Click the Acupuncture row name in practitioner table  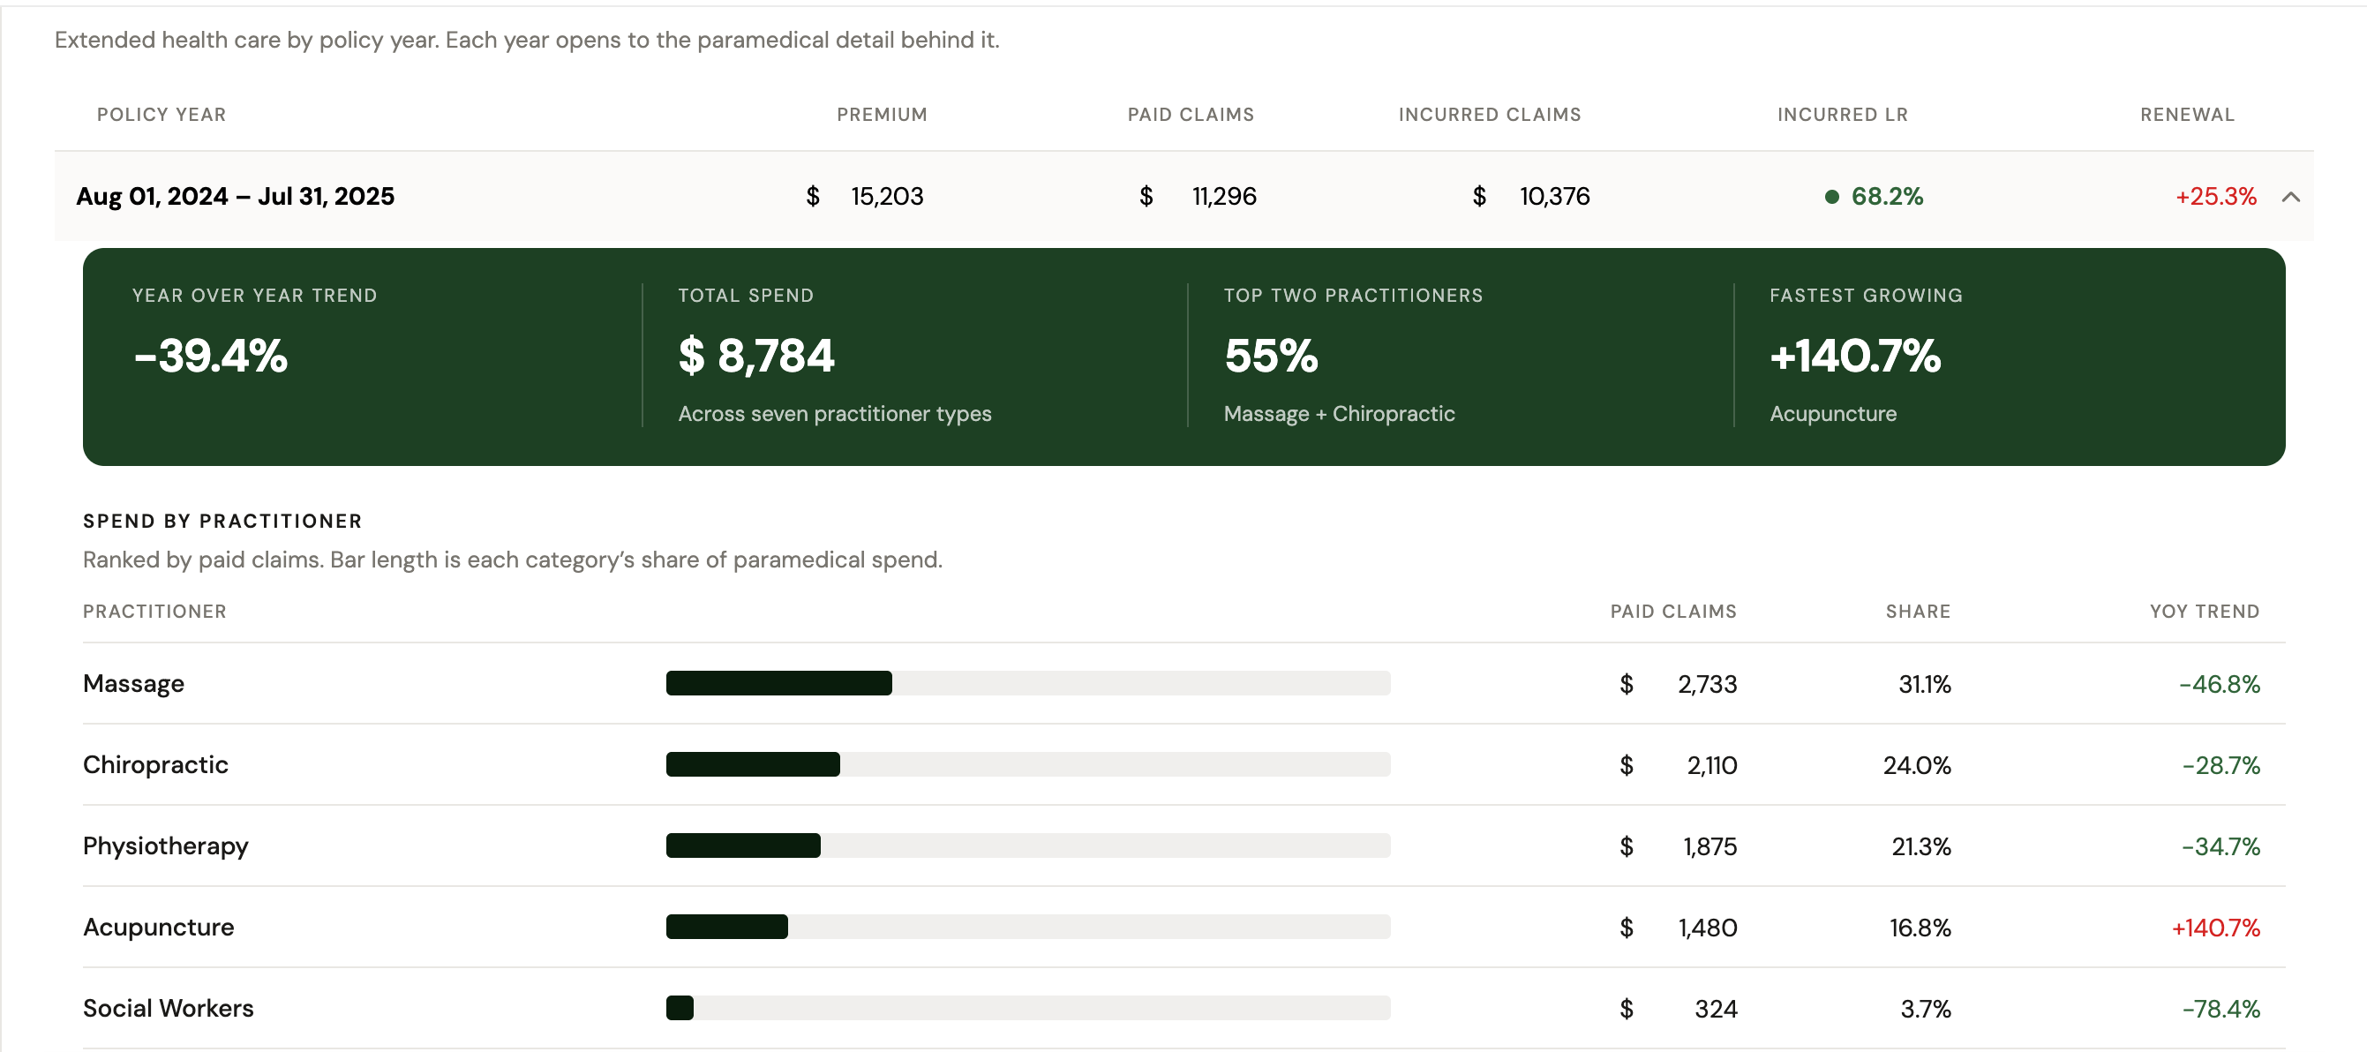tap(158, 927)
